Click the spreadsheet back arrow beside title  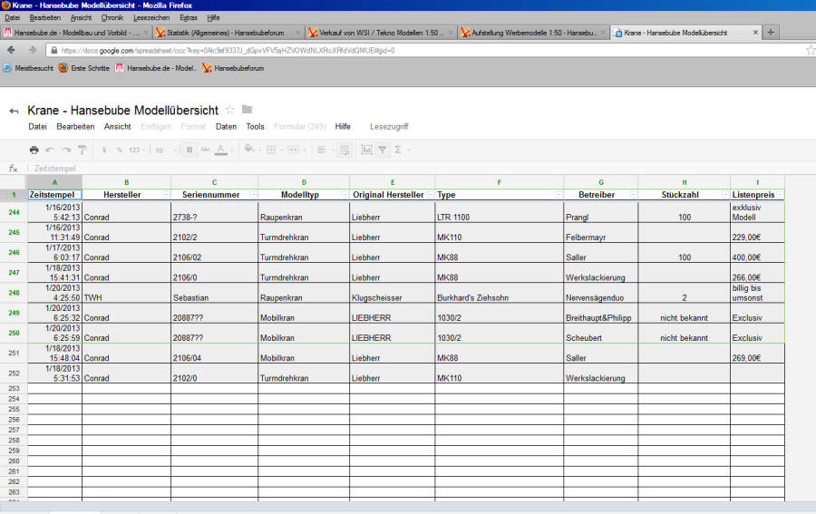pyautogui.click(x=14, y=111)
